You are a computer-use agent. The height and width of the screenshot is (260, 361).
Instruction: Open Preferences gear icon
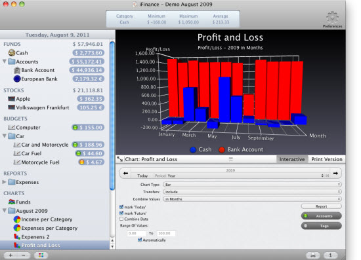point(332,18)
